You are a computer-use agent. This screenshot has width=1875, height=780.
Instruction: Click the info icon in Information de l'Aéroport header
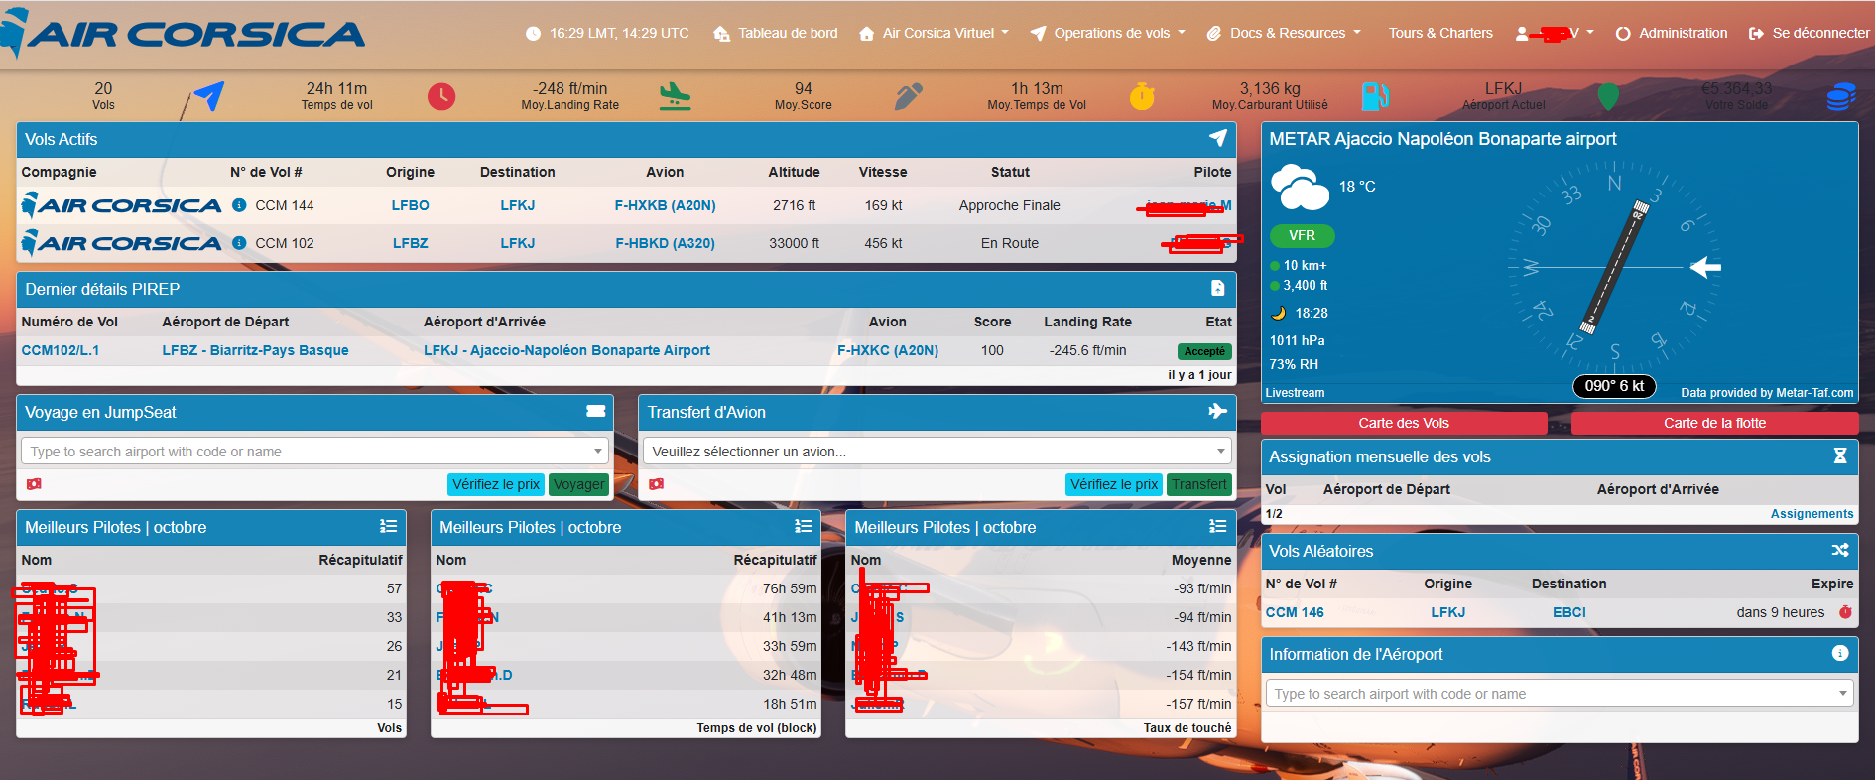[x=1839, y=653]
